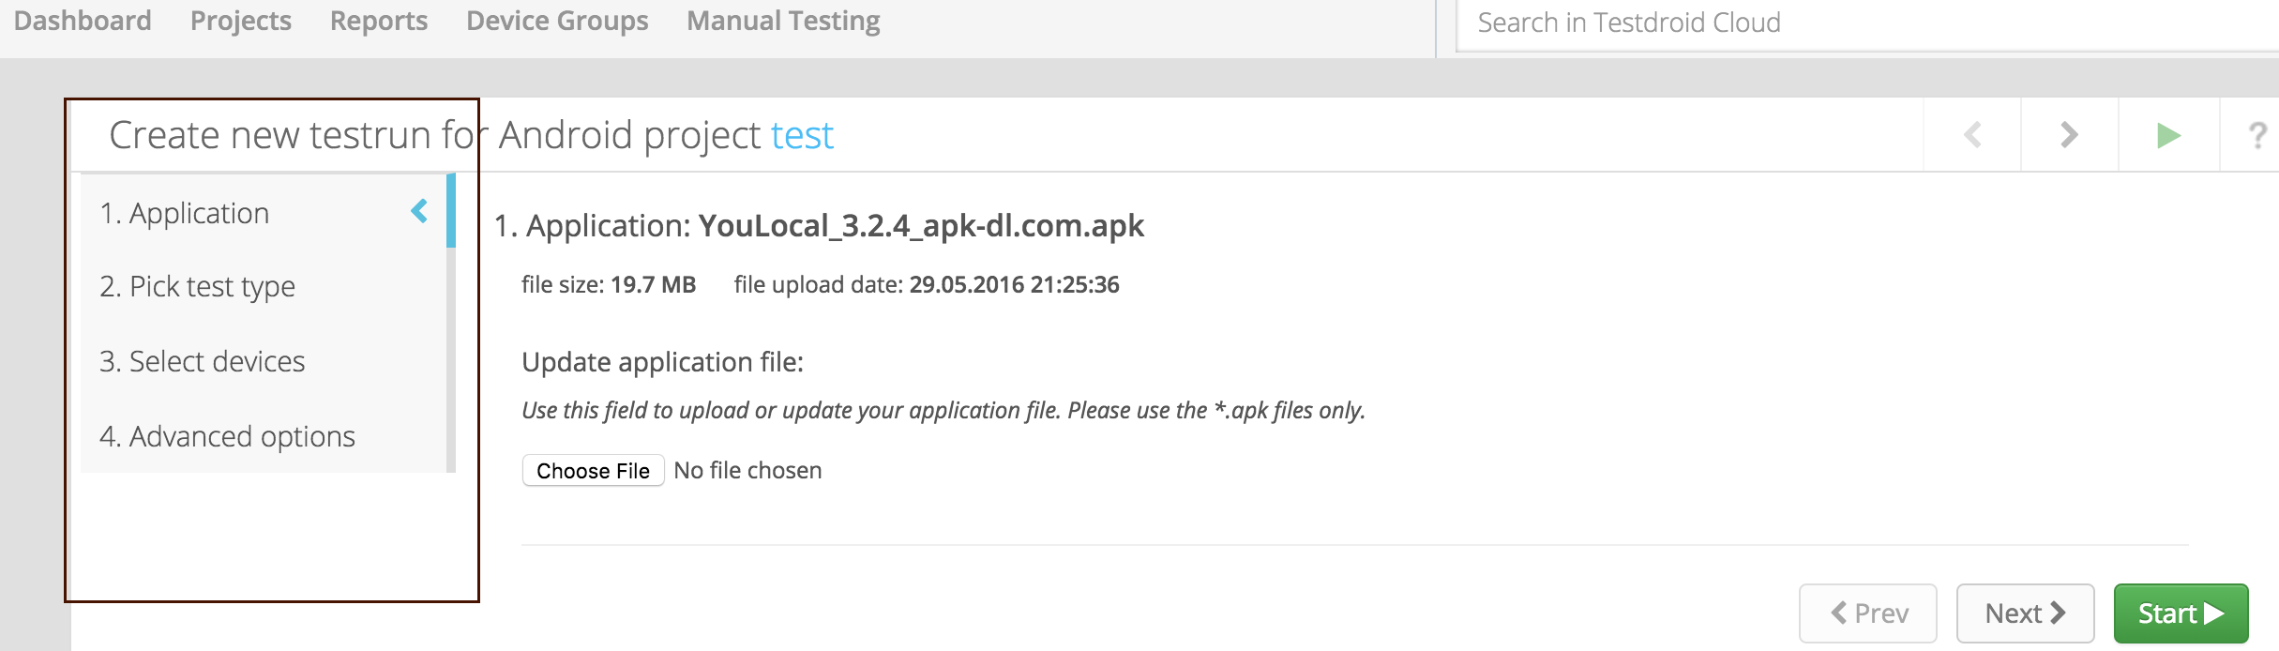The height and width of the screenshot is (651, 2279).
Task: Click the Choose File button
Action: point(593,471)
